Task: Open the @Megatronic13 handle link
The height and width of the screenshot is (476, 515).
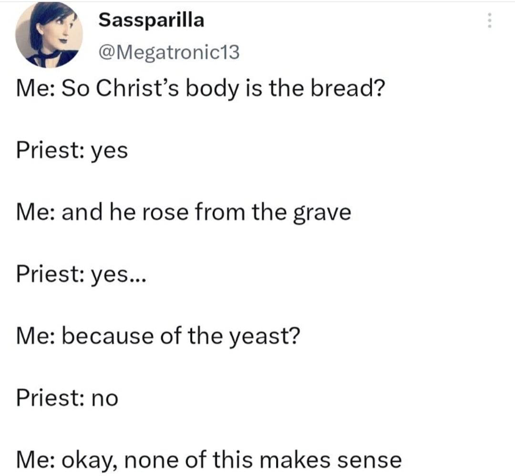Action: coord(169,52)
